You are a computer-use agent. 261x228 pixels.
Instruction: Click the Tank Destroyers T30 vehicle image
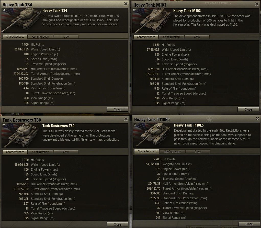[x=21, y=136]
